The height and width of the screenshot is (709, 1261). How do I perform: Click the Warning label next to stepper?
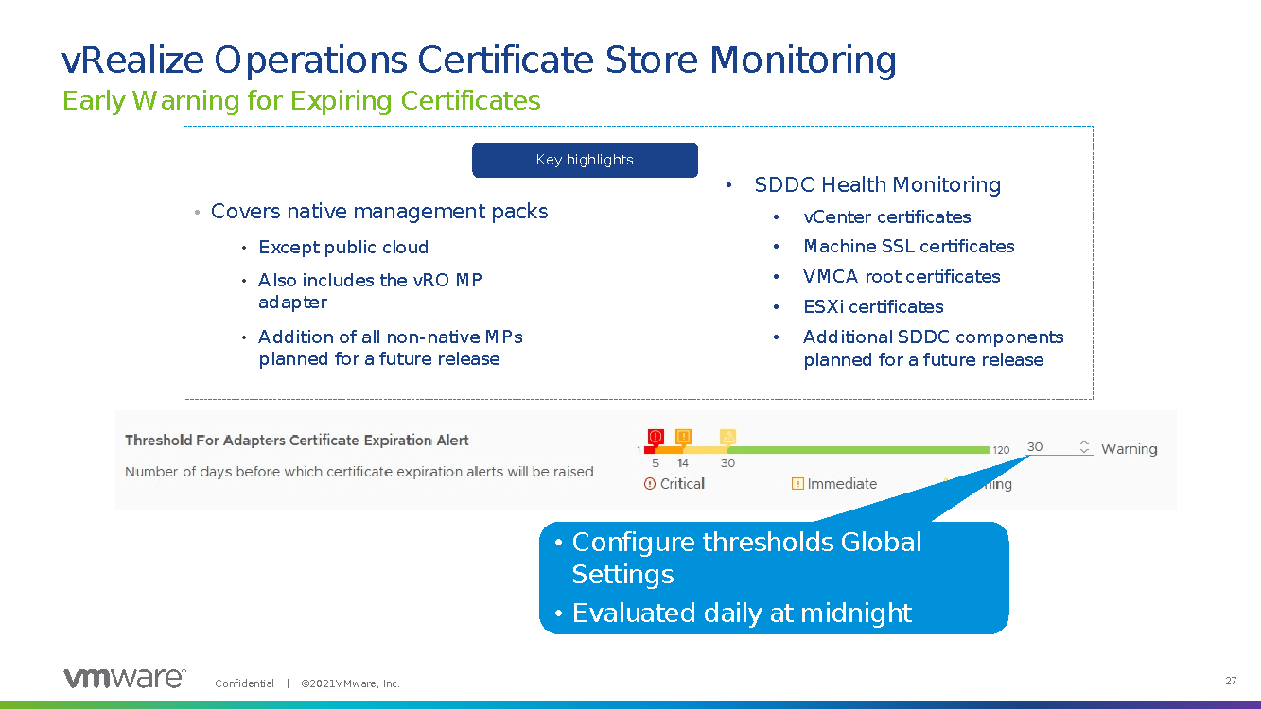click(x=1129, y=449)
